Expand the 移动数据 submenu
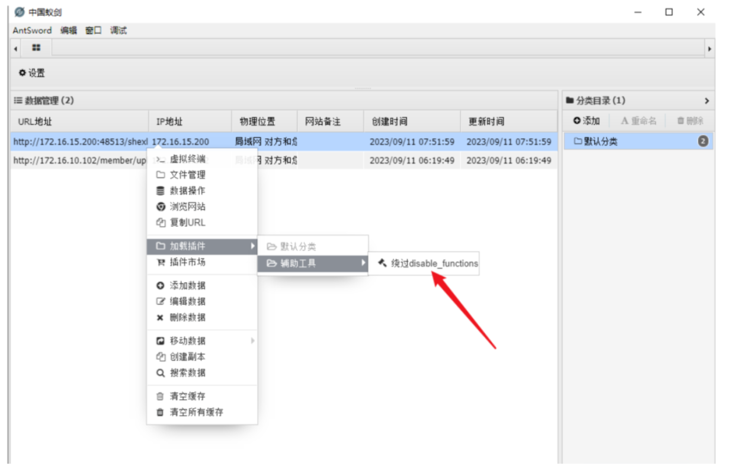Viewport: 740px width, 472px height. point(202,341)
